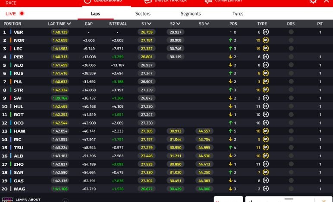This screenshot has height=202, width=333.
Task: Open the Commentary chat icon
Action: (x=208, y=1)
